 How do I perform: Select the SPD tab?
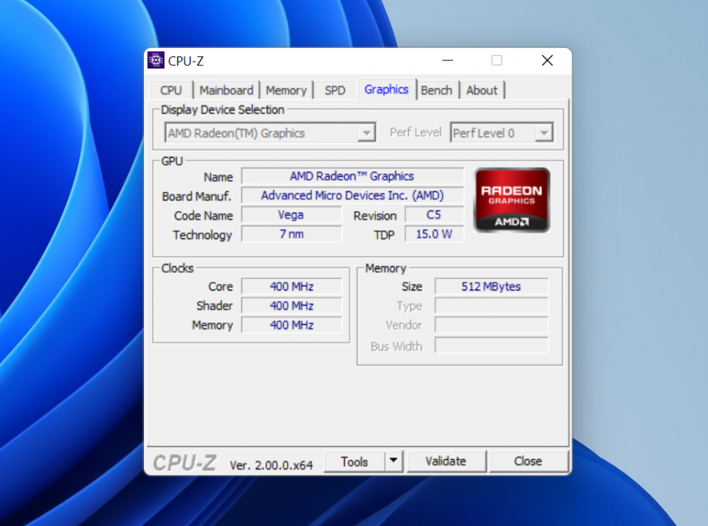click(x=334, y=90)
